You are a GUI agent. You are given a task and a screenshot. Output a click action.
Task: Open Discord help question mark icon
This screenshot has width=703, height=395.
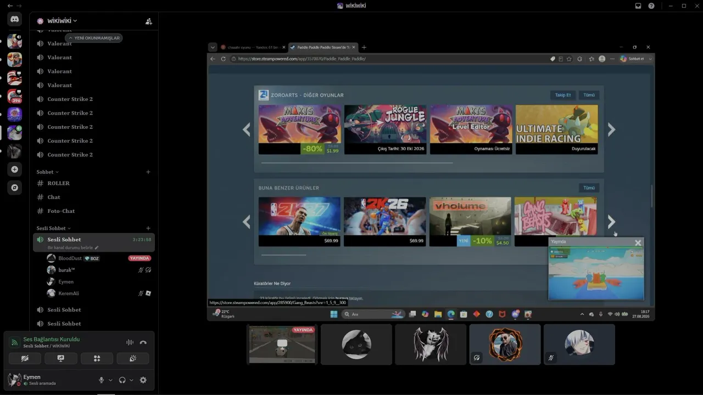651,6
